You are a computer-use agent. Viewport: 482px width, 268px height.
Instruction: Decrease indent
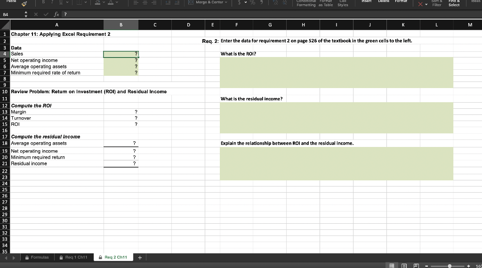[168, 2]
